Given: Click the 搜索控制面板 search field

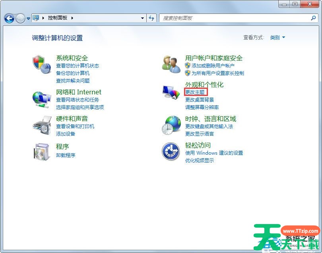Looking at the screenshot, I should pyautogui.click(x=235, y=18).
